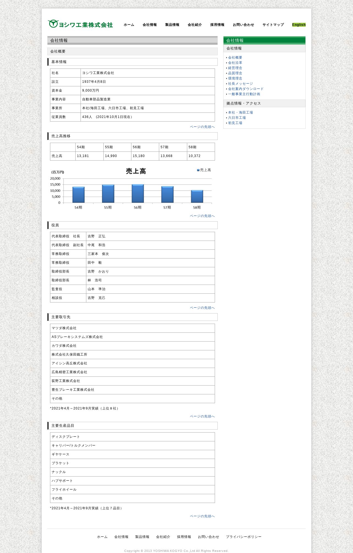Click ページの先頭へ below the 役員 table
Image resolution: width=353 pixels, height=553 pixels.
coord(202,308)
